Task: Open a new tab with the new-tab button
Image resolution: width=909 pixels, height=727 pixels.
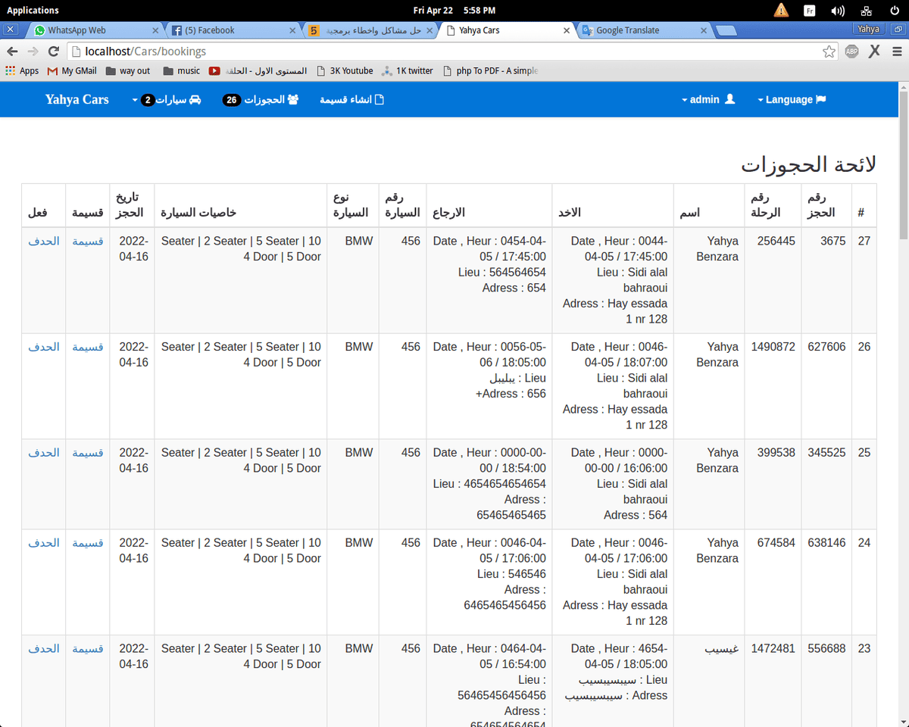Action: pos(726,31)
